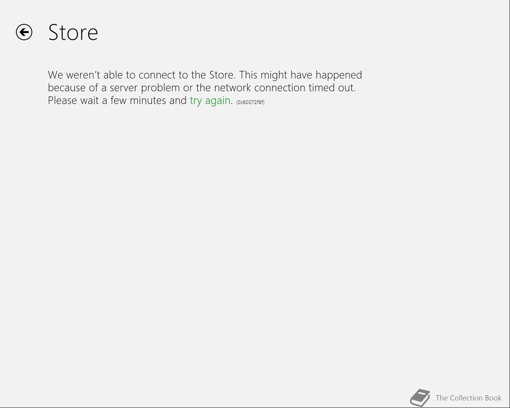Click the word "Store." inside the error paragraph
The height and width of the screenshot is (408, 510).
coord(222,75)
